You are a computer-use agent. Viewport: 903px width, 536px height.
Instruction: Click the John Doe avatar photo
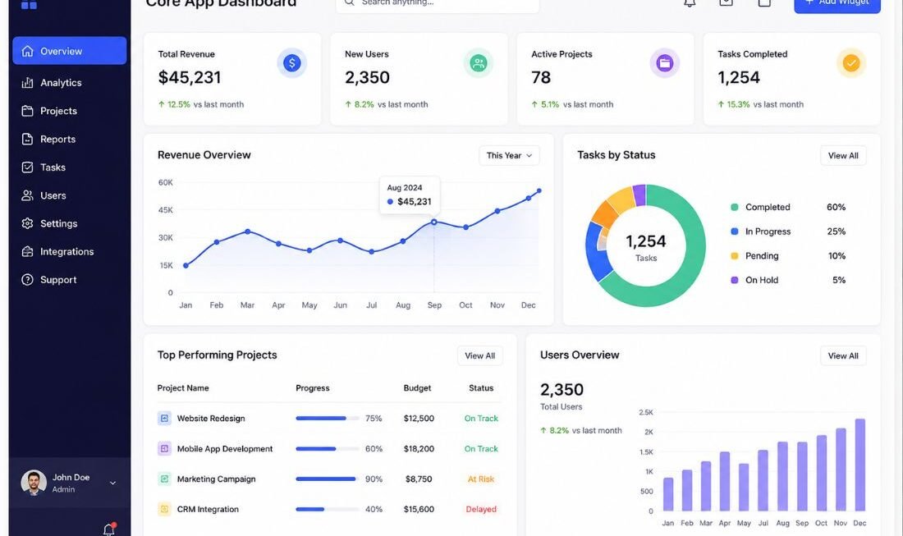click(34, 483)
